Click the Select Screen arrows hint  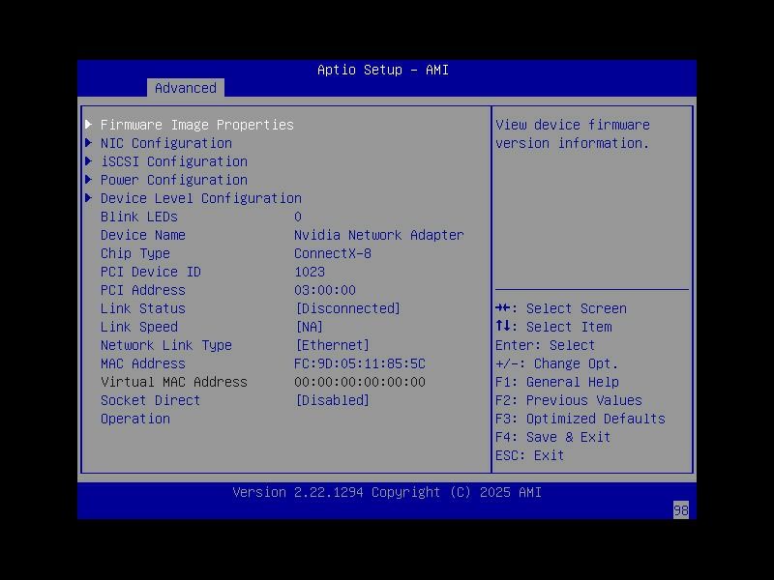tap(561, 308)
